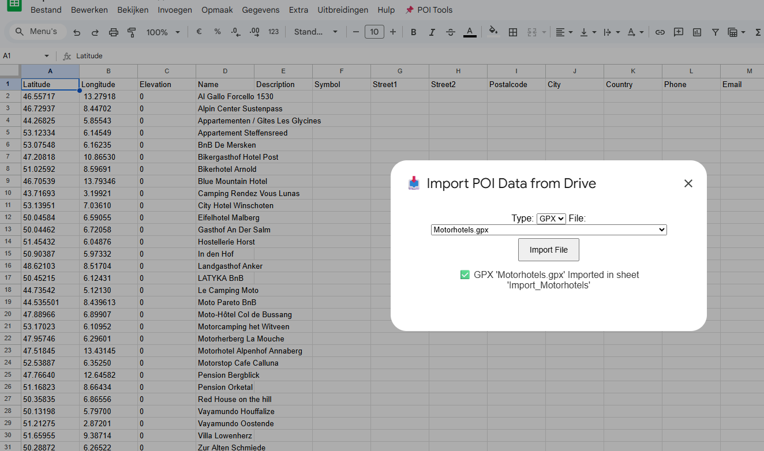This screenshot has height=451, width=764.
Task: Open the Bestand menu
Action: [x=45, y=10]
